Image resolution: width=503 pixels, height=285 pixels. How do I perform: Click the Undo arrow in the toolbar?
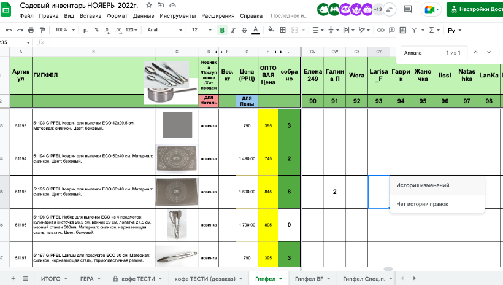point(9,29)
